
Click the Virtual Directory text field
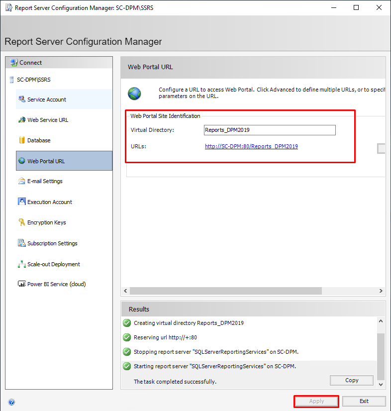(x=270, y=130)
